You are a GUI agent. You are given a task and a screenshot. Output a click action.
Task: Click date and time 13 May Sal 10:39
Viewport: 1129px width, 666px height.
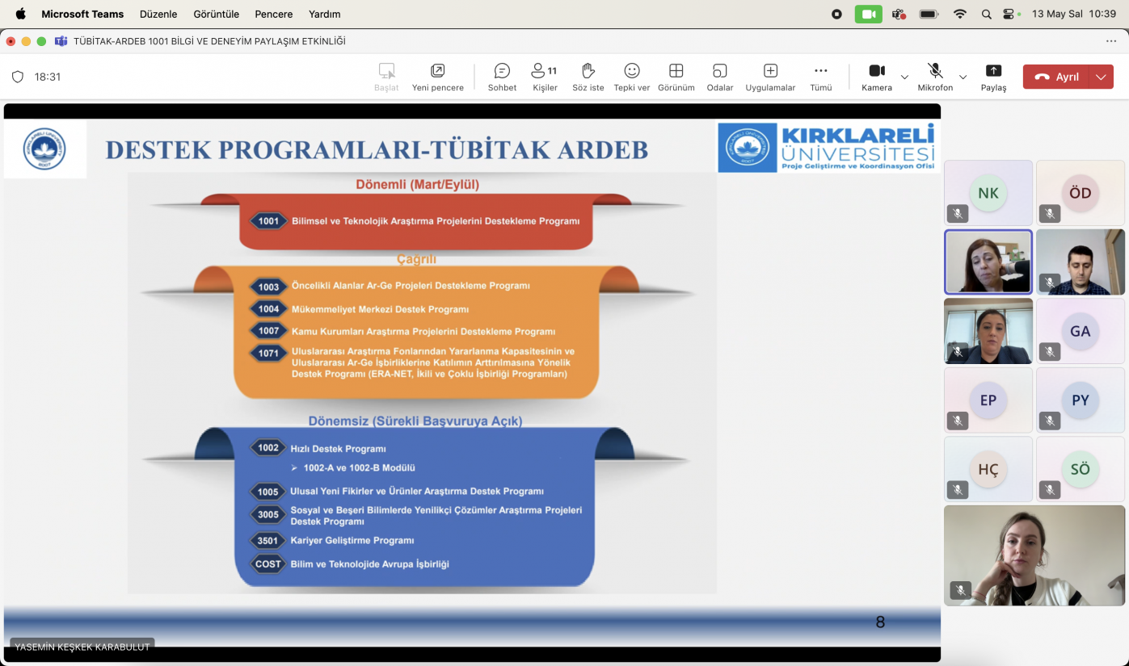(1074, 14)
